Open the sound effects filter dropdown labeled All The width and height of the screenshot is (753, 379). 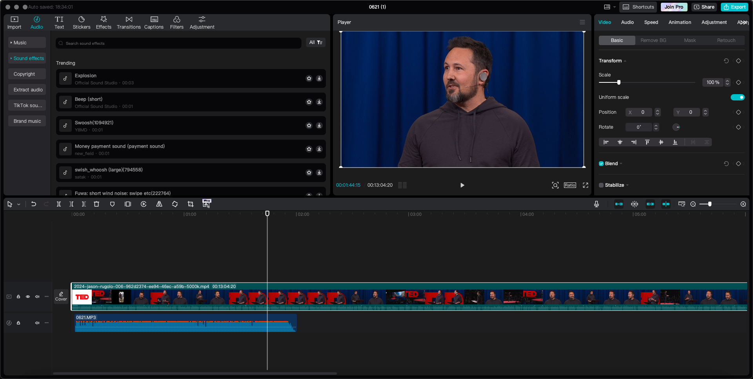point(316,42)
